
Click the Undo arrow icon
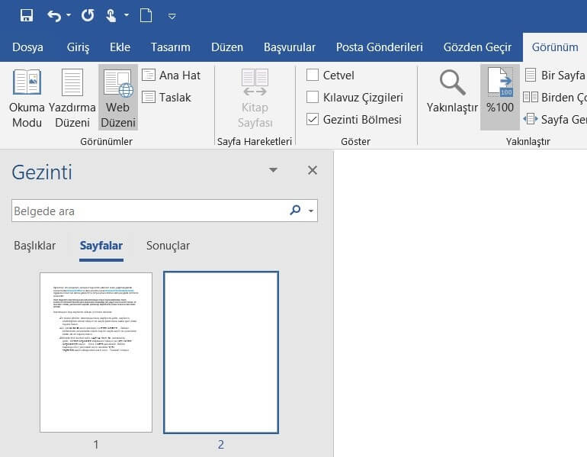[x=54, y=15]
